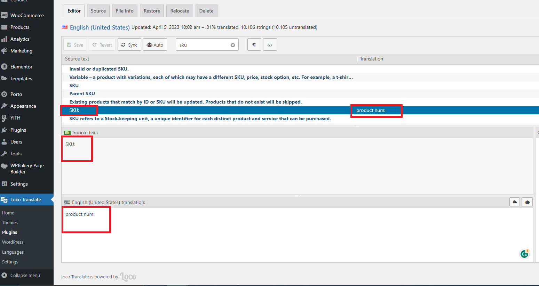The height and width of the screenshot is (286, 539).
Task: Open Elementor in sidebar
Action: coord(27,67)
